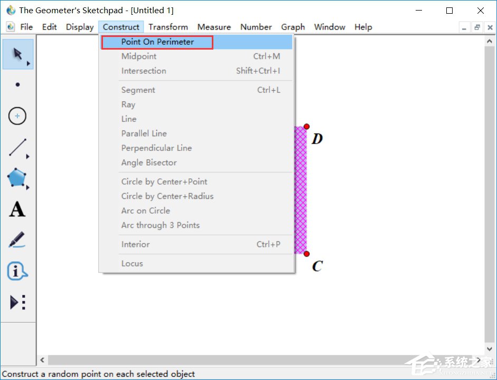The height and width of the screenshot is (380, 497).
Task: Open the Display menu
Action: pyautogui.click(x=80, y=27)
